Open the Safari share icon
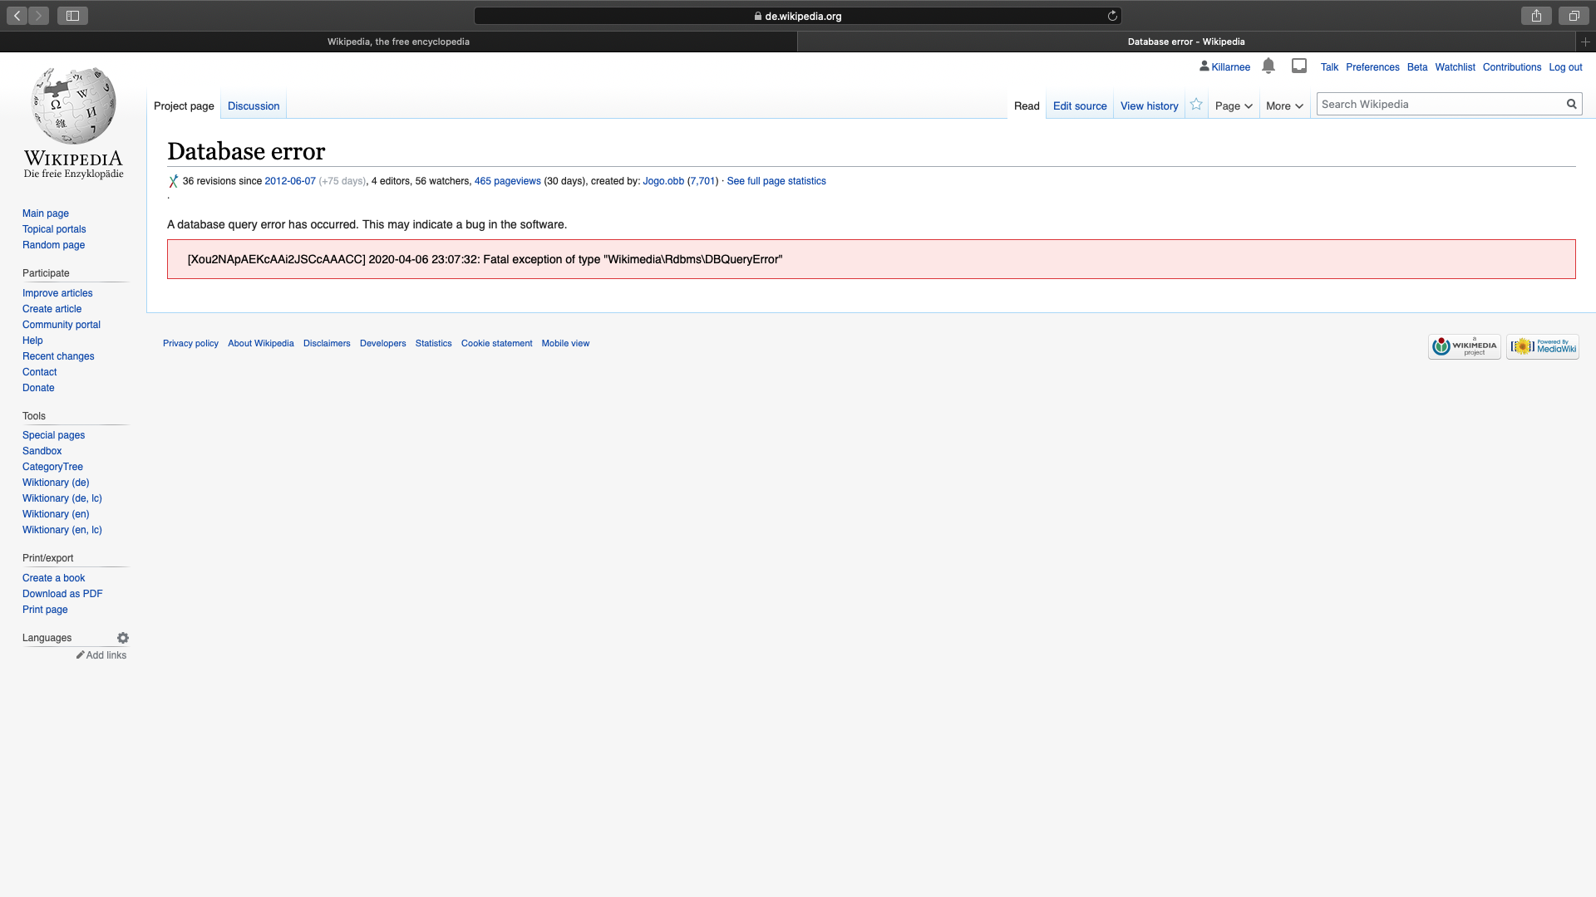The image size is (1596, 897). pyautogui.click(x=1536, y=16)
